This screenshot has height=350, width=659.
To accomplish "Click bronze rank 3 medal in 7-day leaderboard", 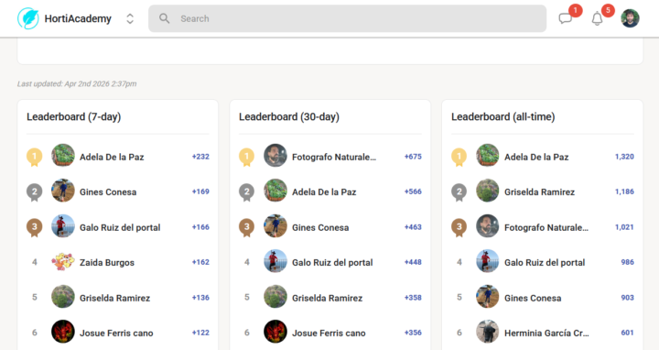I will point(35,227).
